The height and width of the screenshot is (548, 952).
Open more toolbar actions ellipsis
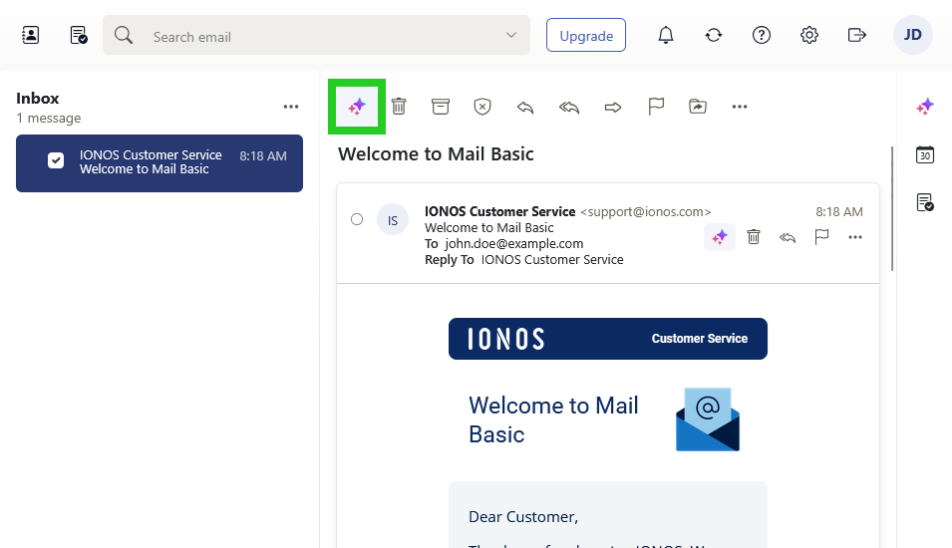coord(740,107)
